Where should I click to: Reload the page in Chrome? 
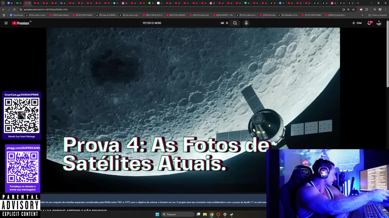14,9
